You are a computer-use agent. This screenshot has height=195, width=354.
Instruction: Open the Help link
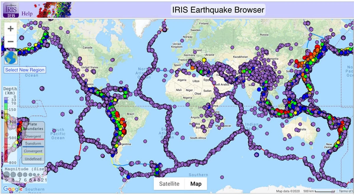[27, 14]
